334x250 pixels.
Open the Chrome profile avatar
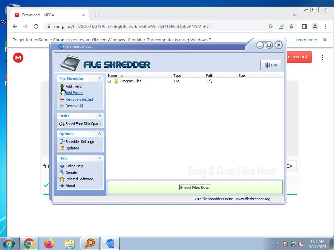[315, 26]
